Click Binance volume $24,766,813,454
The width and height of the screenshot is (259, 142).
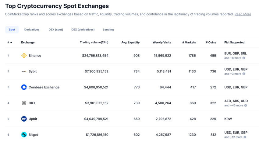pyautogui.click(x=95, y=56)
